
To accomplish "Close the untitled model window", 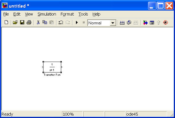I will [x=169, y=6].
